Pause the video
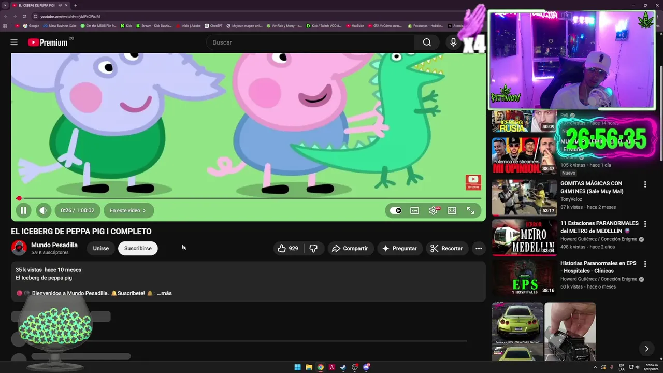Image resolution: width=663 pixels, height=373 pixels. coord(23,210)
